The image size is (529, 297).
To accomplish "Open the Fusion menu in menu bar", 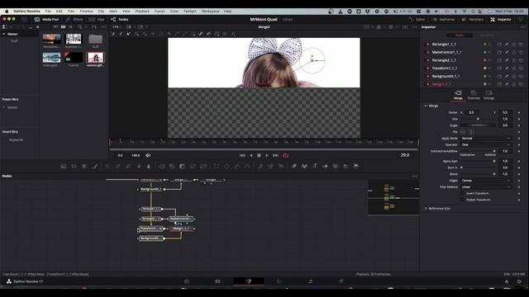I will [x=160, y=11].
